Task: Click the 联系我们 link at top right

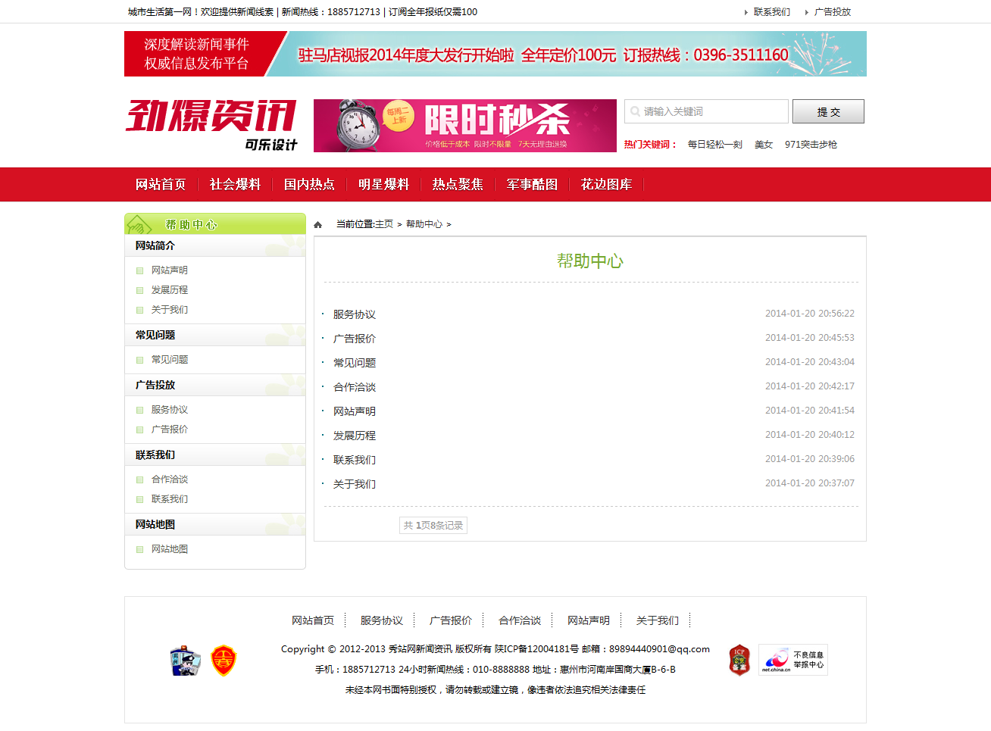Action: [771, 12]
